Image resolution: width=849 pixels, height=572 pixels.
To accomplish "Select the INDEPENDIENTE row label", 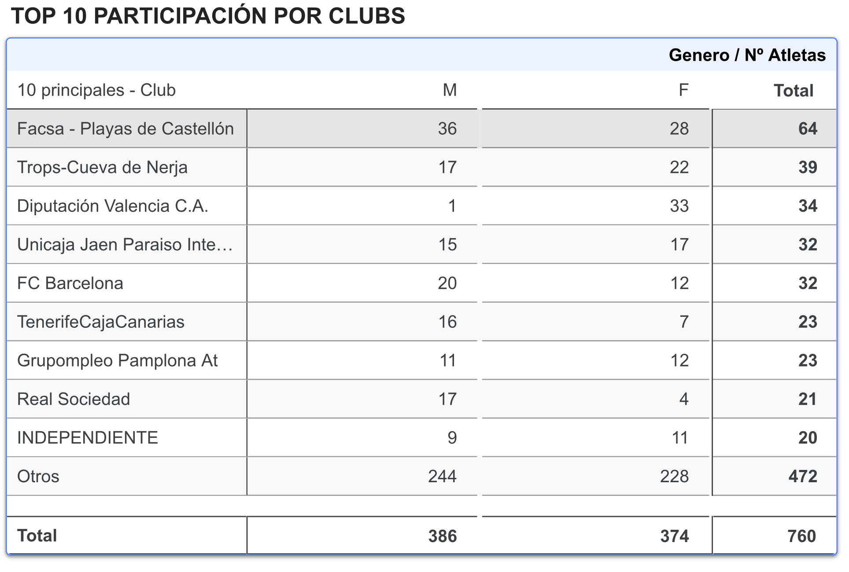I will point(87,438).
